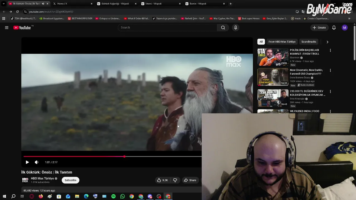The width and height of the screenshot is (356, 200).
Task: Open the GTA Troll video thumbnail
Action: point(273,57)
